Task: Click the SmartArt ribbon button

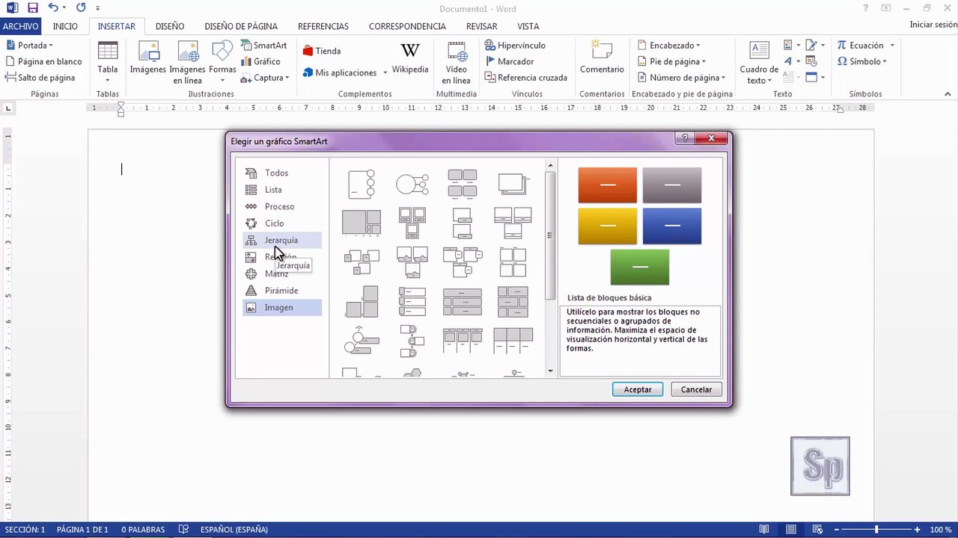Action: 264,46
